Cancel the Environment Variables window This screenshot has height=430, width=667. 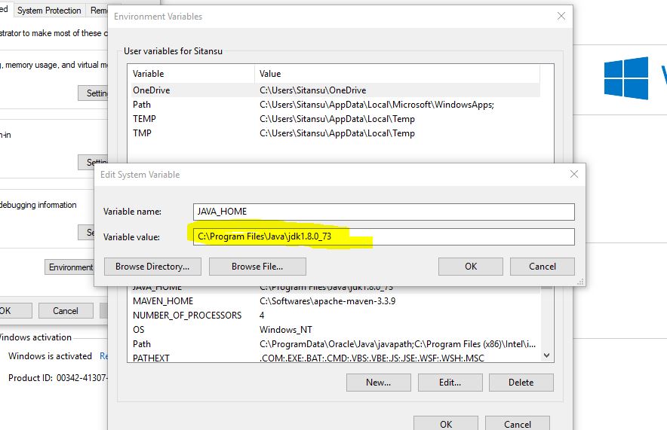518,424
